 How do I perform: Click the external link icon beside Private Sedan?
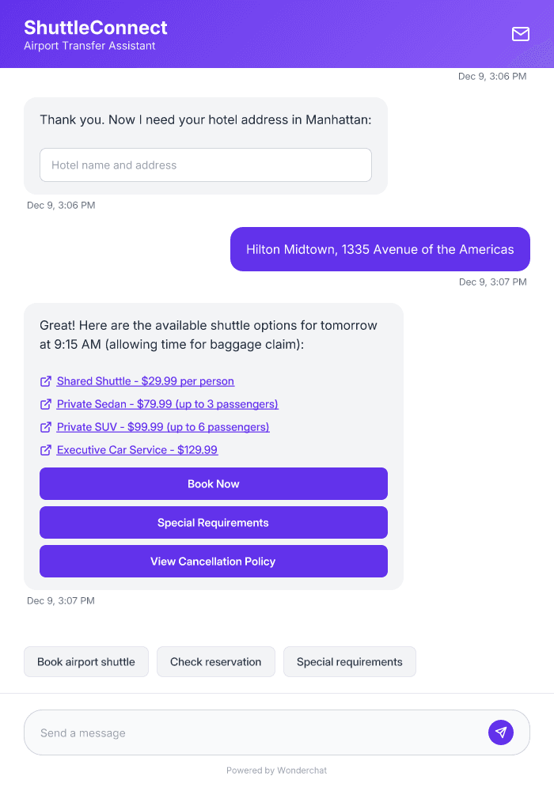(45, 403)
